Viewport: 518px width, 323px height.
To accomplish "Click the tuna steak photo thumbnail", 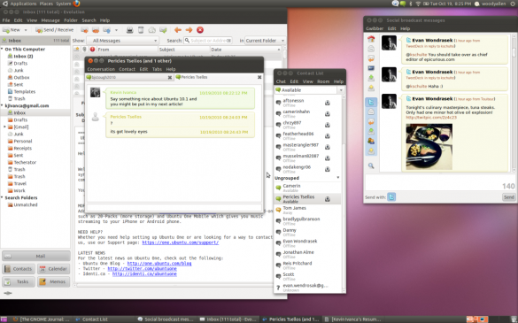I will click(x=429, y=147).
